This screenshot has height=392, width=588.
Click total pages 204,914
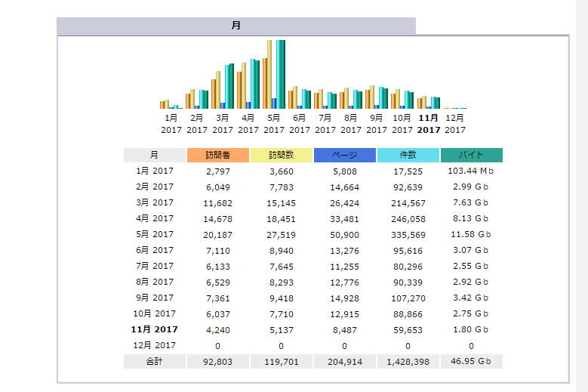point(345,362)
